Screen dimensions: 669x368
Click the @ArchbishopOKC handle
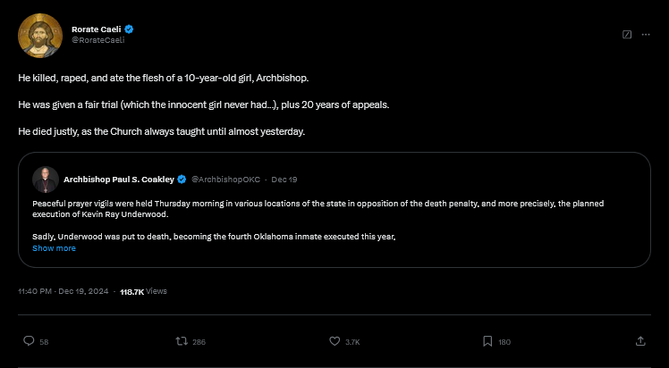click(225, 178)
